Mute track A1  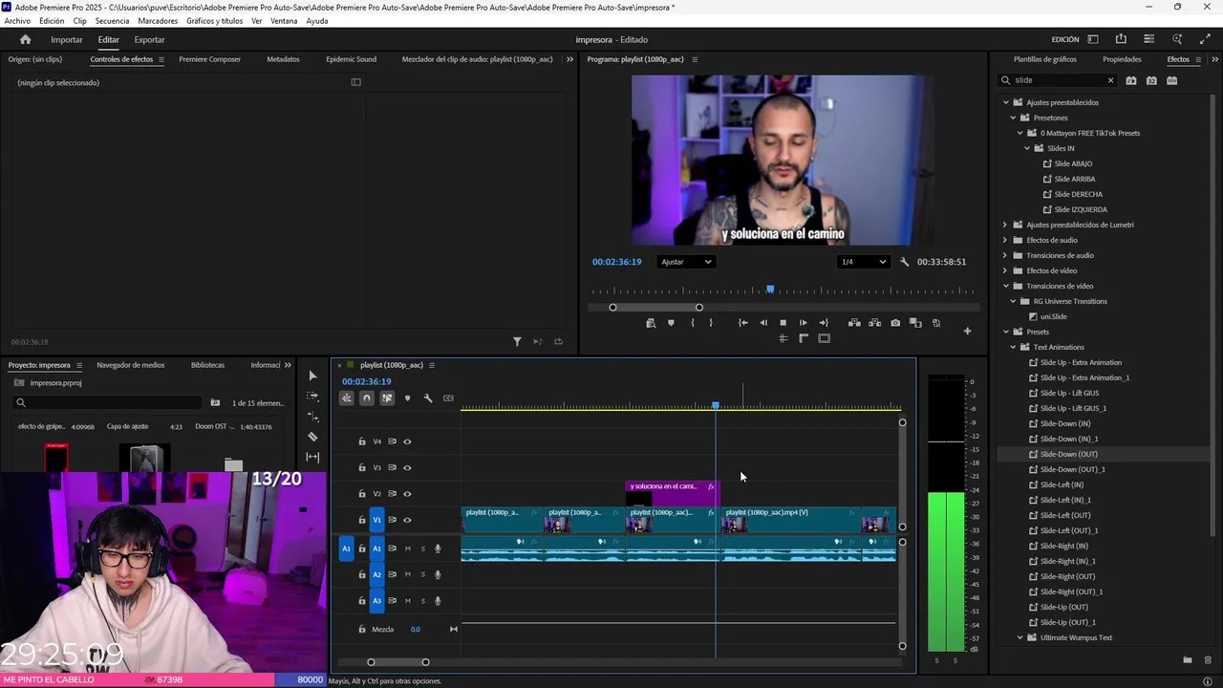(x=408, y=548)
